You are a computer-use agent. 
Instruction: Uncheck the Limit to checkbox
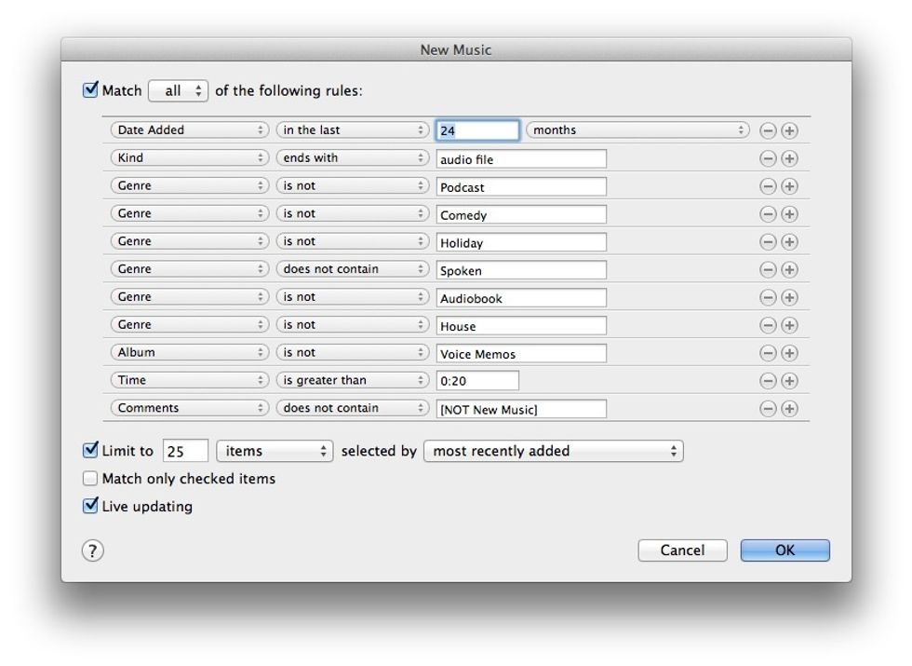90,451
